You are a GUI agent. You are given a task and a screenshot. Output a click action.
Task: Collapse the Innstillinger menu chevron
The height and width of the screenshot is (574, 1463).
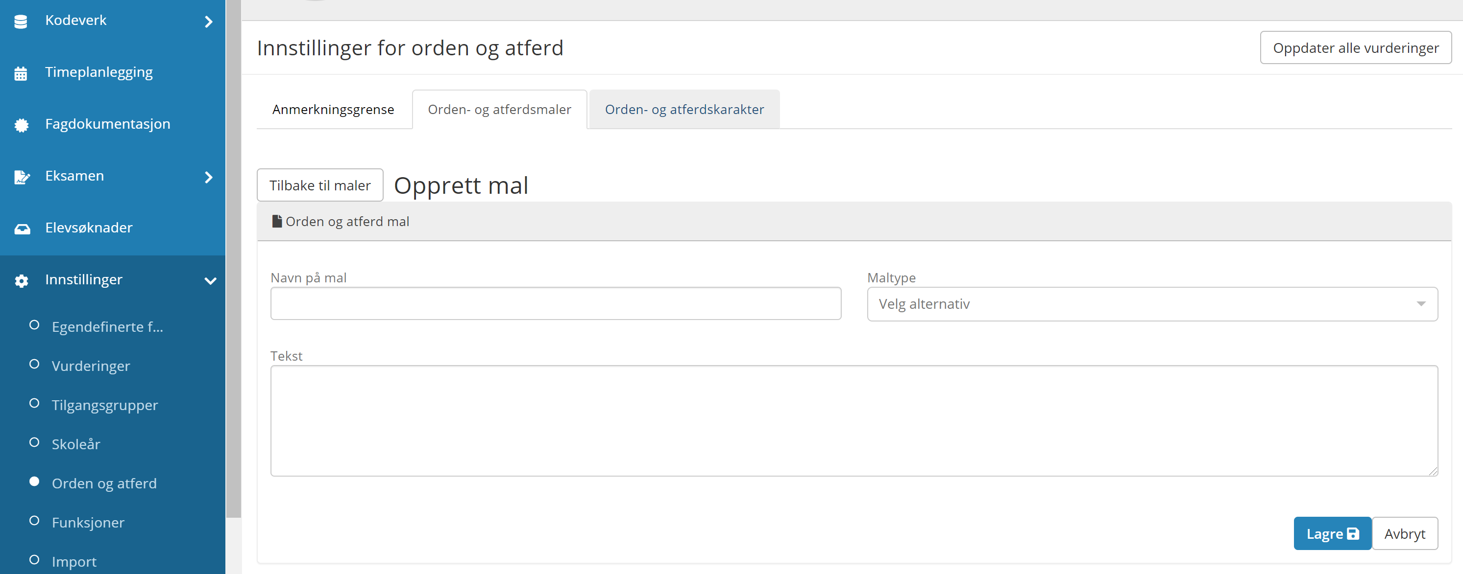(210, 281)
